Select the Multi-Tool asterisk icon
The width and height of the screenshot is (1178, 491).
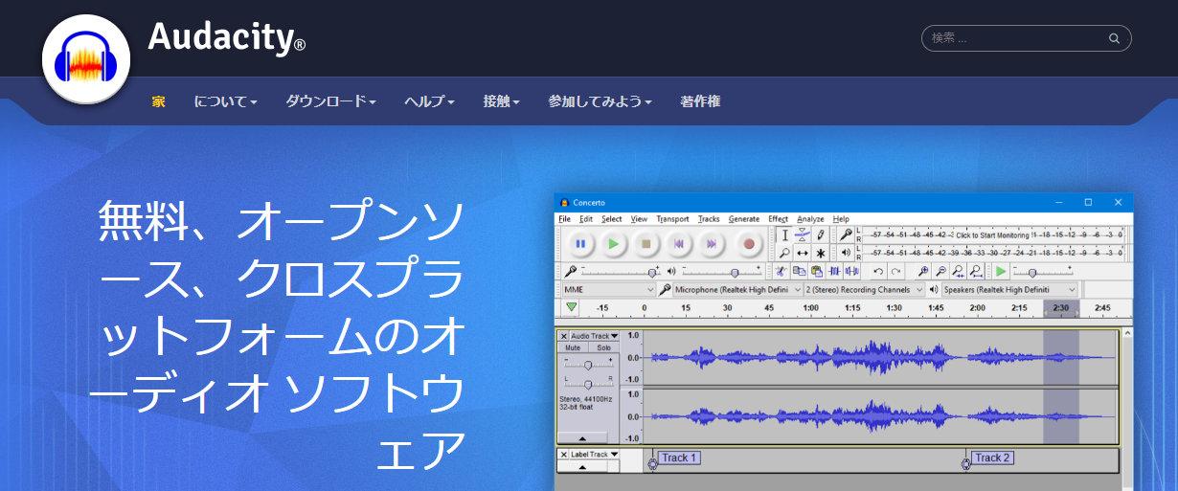click(821, 253)
